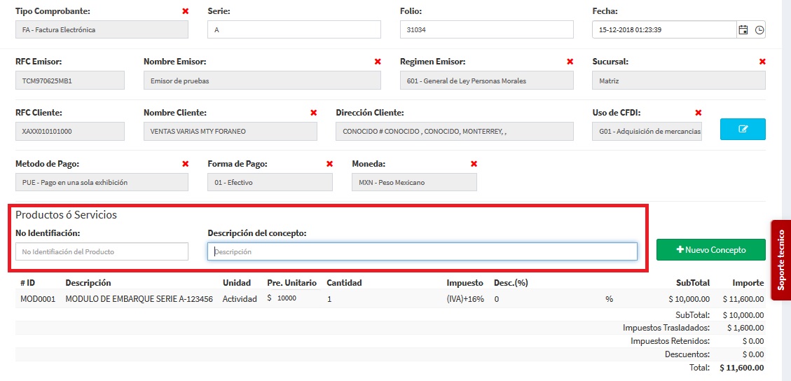Clear Nombre Emisor using its red X
Image resolution: width=791 pixels, height=381 pixels.
click(378, 62)
